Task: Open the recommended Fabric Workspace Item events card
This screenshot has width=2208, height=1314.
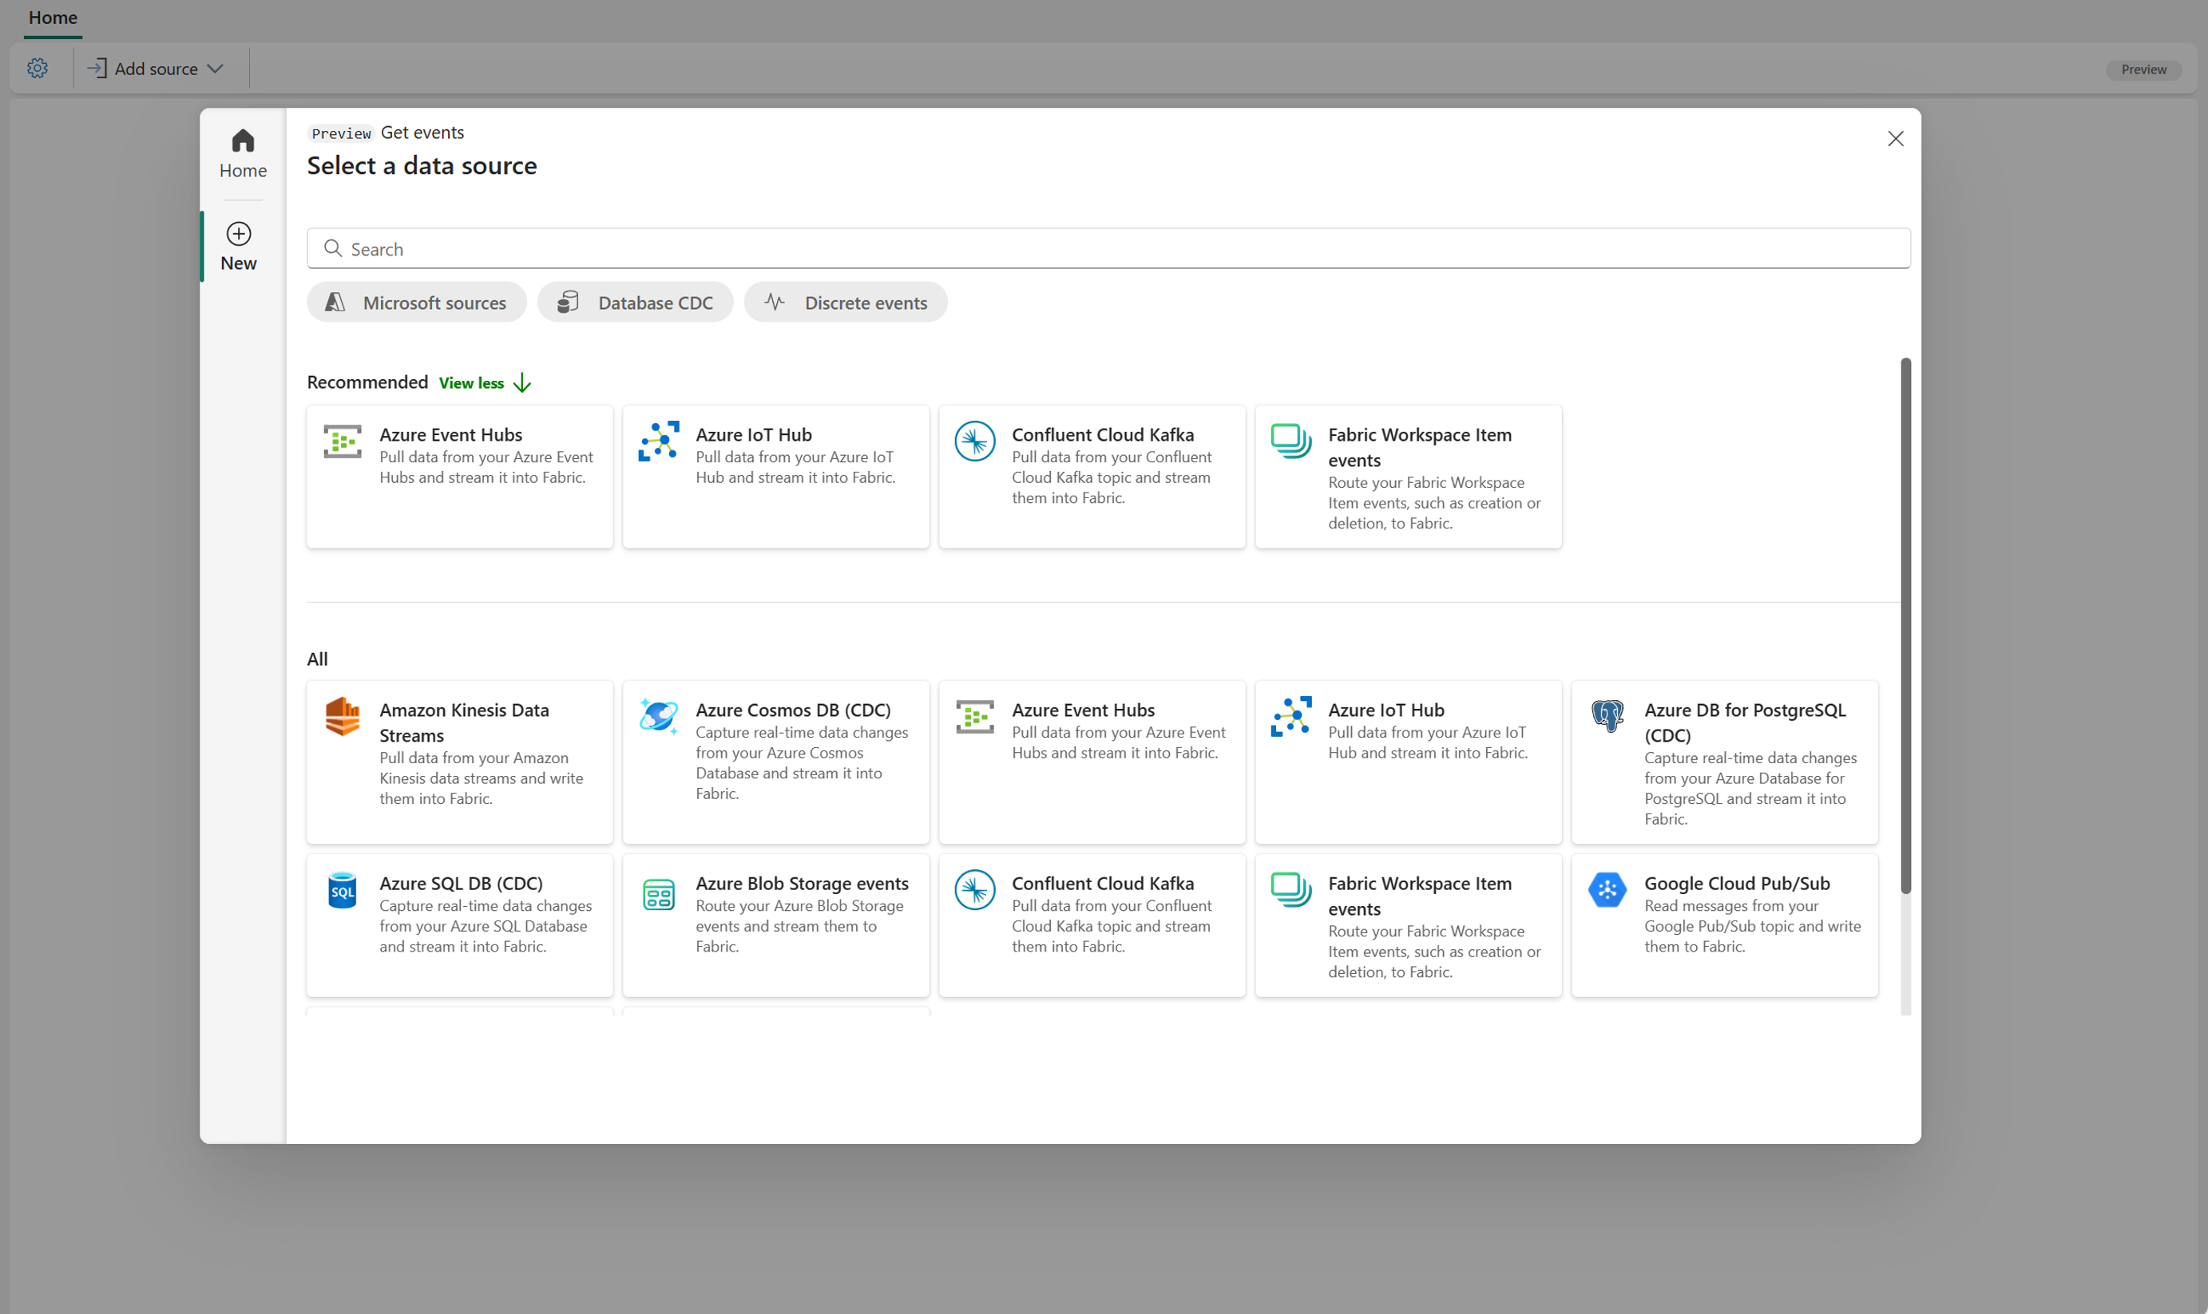Action: (x=1408, y=477)
